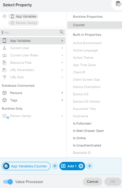Select the Tags cube icon
The height and width of the screenshot is (188, 122).
[4, 100]
